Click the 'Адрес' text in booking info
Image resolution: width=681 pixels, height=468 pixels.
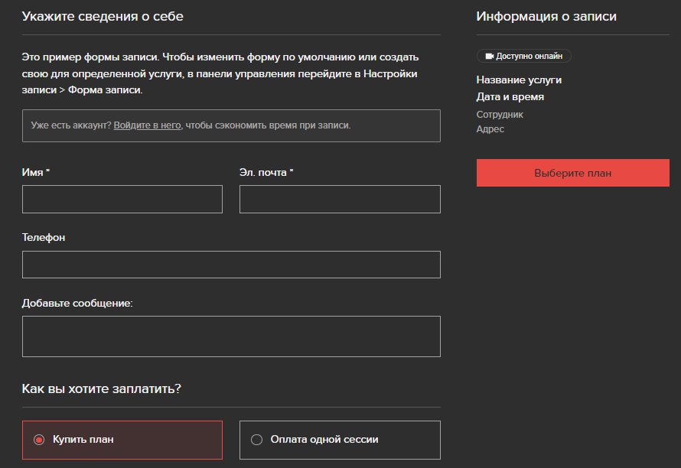(x=490, y=129)
